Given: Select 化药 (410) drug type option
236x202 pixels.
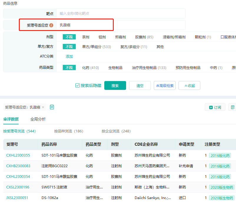Looking at the screenshot, I should click(x=90, y=68).
